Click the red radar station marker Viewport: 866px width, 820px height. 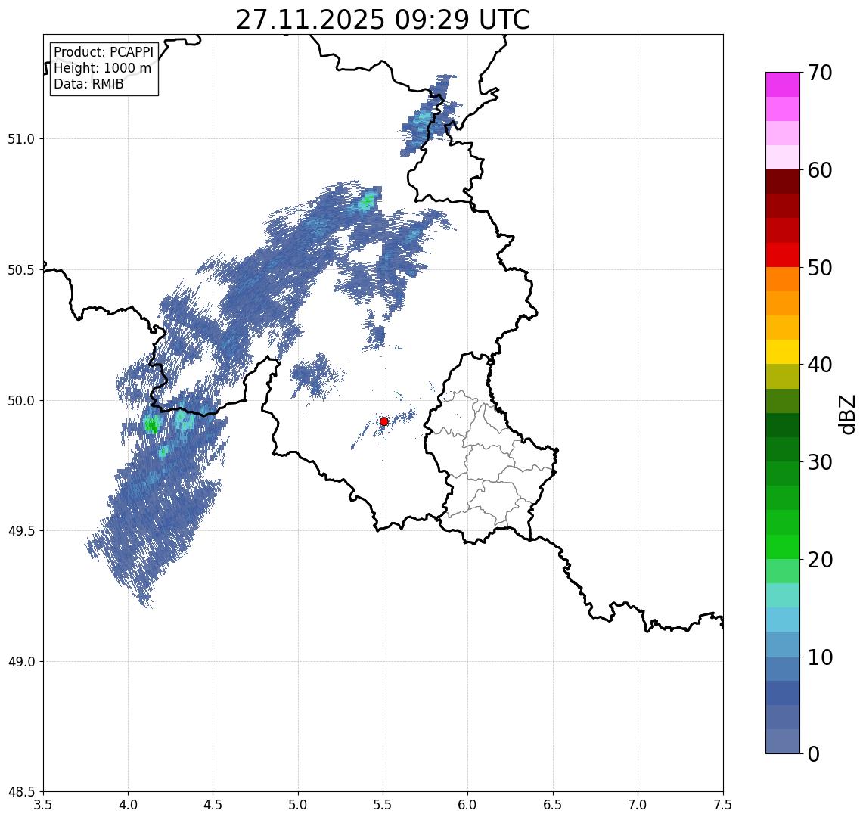pyautogui.click(x=384, y=421)
